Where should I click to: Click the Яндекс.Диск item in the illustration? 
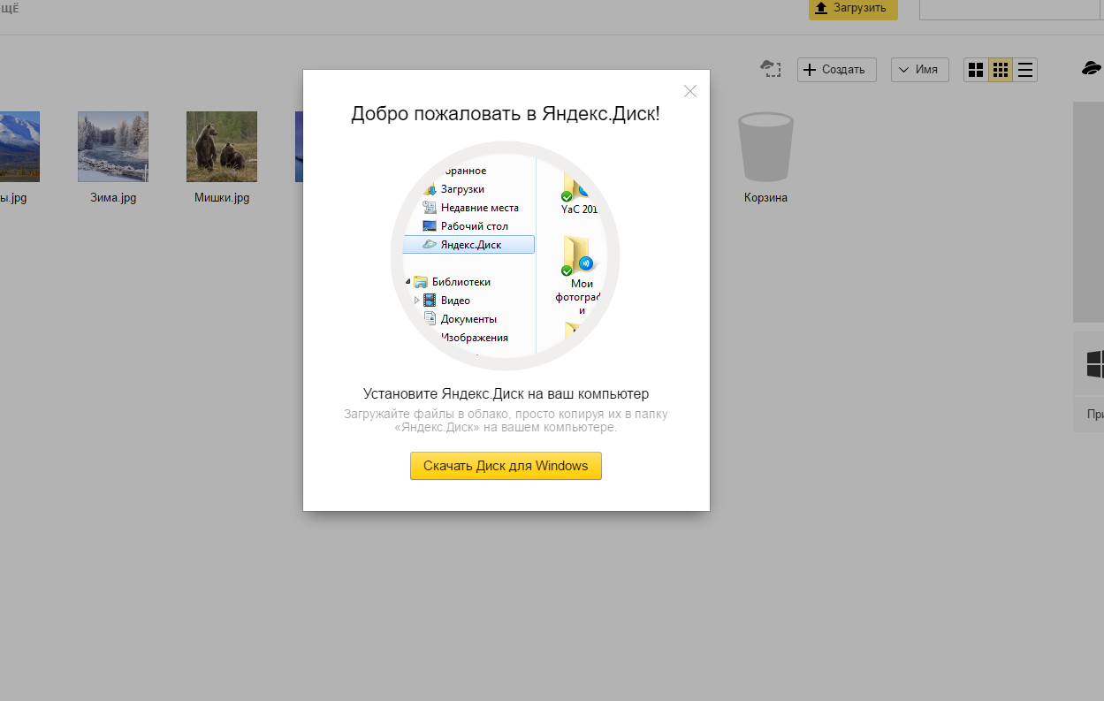pos(468,245)
